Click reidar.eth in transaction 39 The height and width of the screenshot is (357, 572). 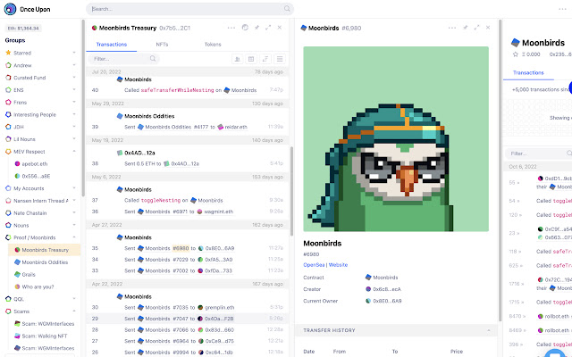pos(232,127)
